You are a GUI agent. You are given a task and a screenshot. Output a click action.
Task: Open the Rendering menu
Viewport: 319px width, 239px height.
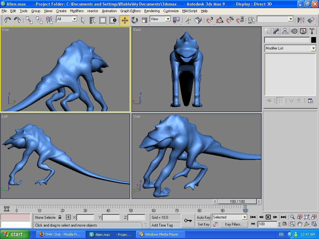tap(152, 11)
